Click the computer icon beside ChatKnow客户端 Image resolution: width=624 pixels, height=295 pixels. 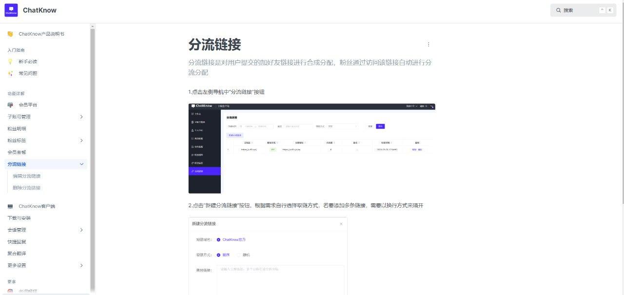point(10,206)
